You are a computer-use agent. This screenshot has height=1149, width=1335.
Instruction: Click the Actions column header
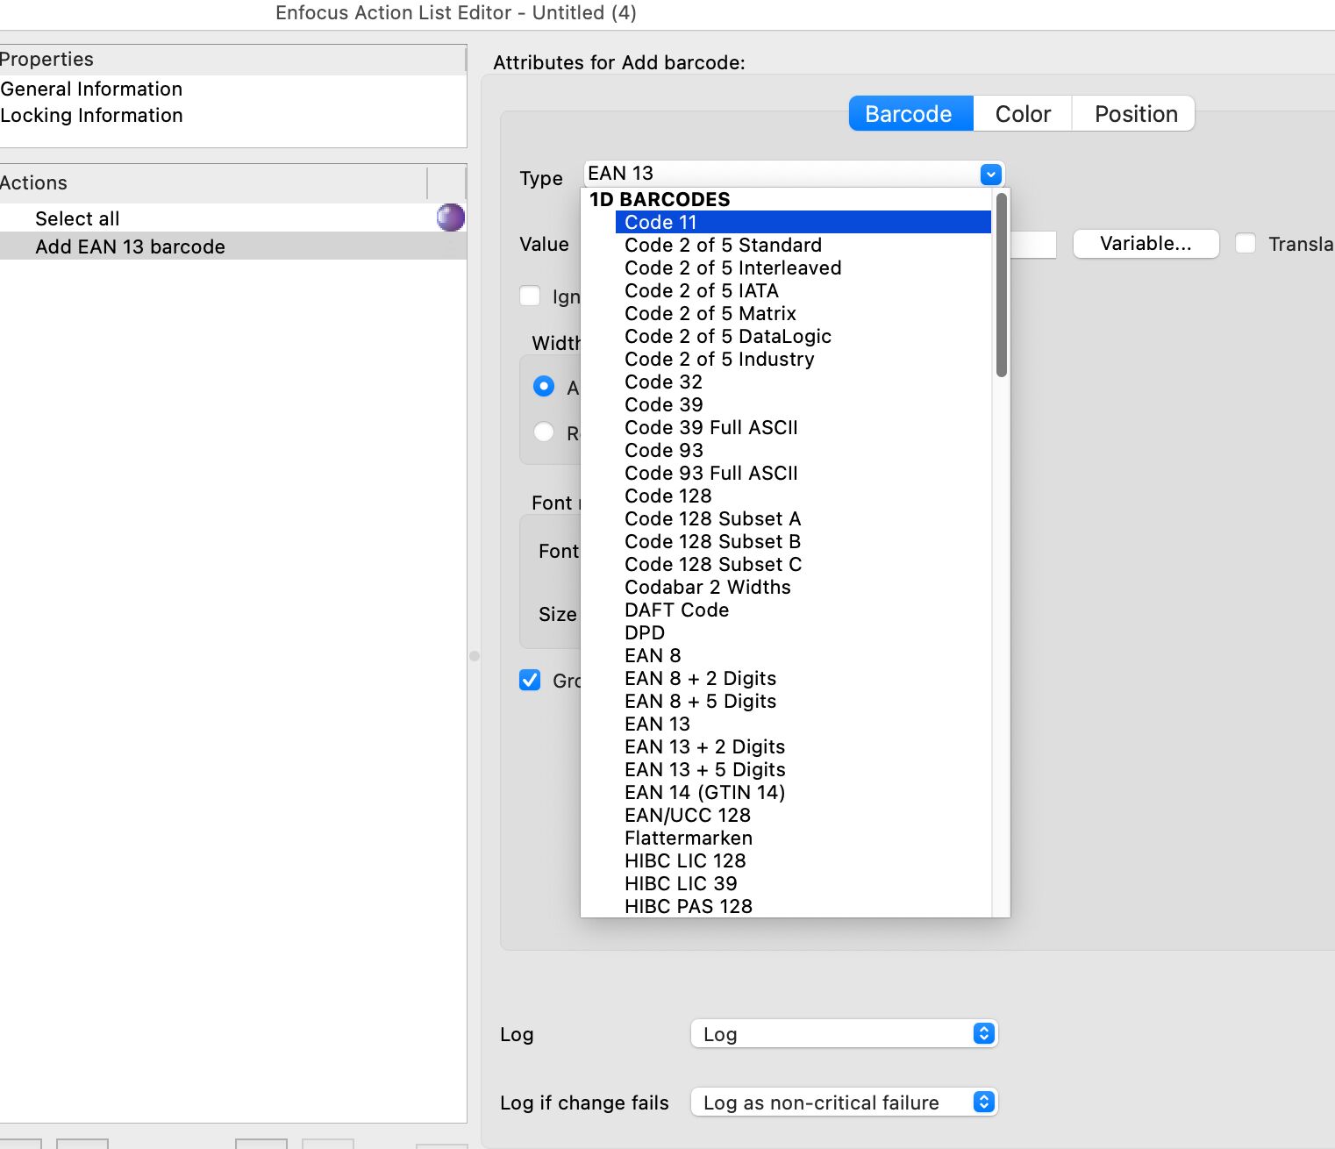coord(213,182)
